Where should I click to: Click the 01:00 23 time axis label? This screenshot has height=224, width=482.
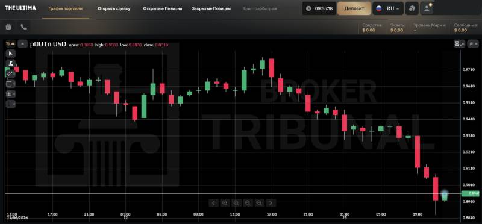[344, 216]
